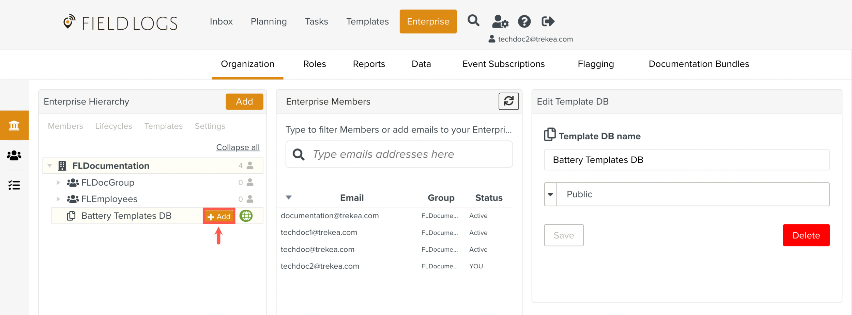Screen dimensions: 852x315
Task: Click the Add button beside Battery Templates DB
Action: click(x=219, y=216)
